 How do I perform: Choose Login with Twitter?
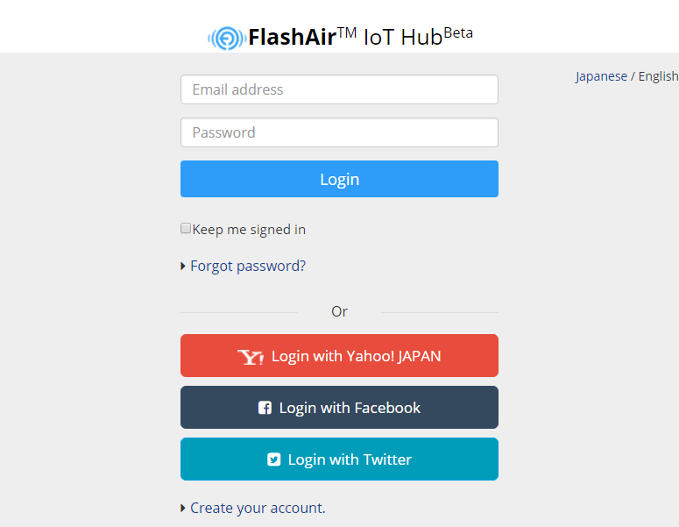[339, 459]
